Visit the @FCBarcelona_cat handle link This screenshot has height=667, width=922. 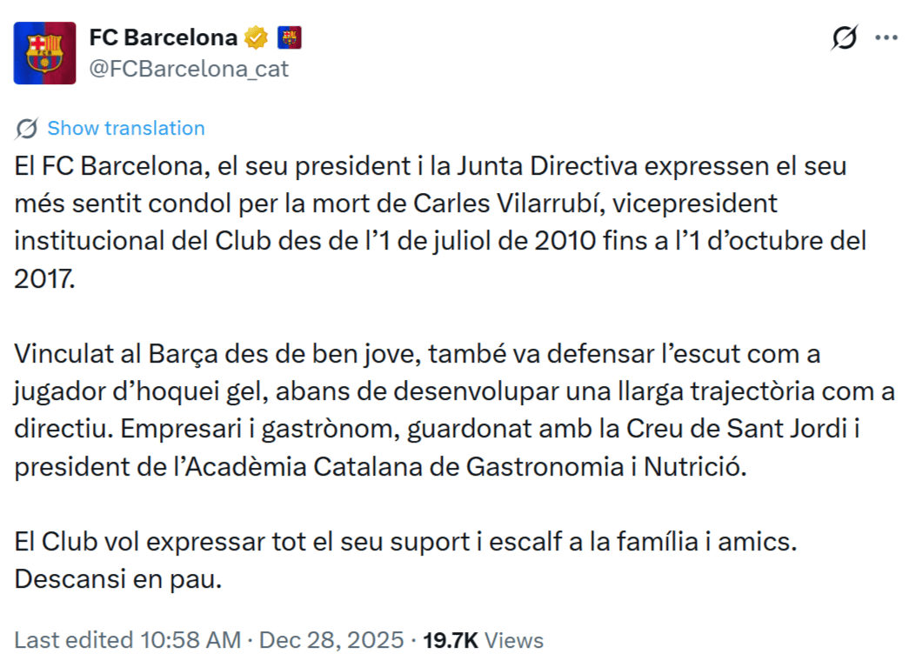(189, 69)
